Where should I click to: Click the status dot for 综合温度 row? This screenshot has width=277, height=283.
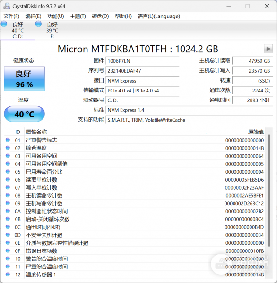pyautogui.click(x=8, y=148)
